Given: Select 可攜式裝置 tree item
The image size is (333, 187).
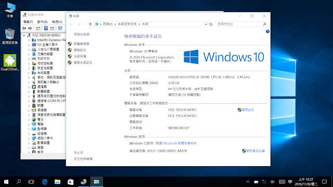Looking at the screenshot, I should [x=45, y=54].
